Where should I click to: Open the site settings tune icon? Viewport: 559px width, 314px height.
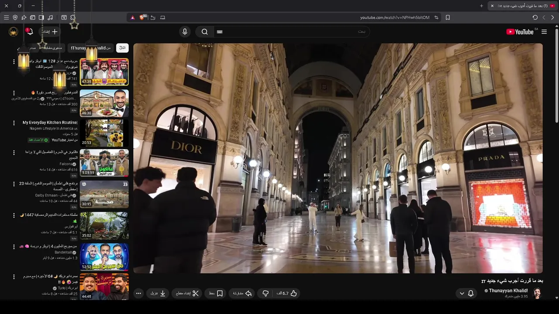[436, 17]
